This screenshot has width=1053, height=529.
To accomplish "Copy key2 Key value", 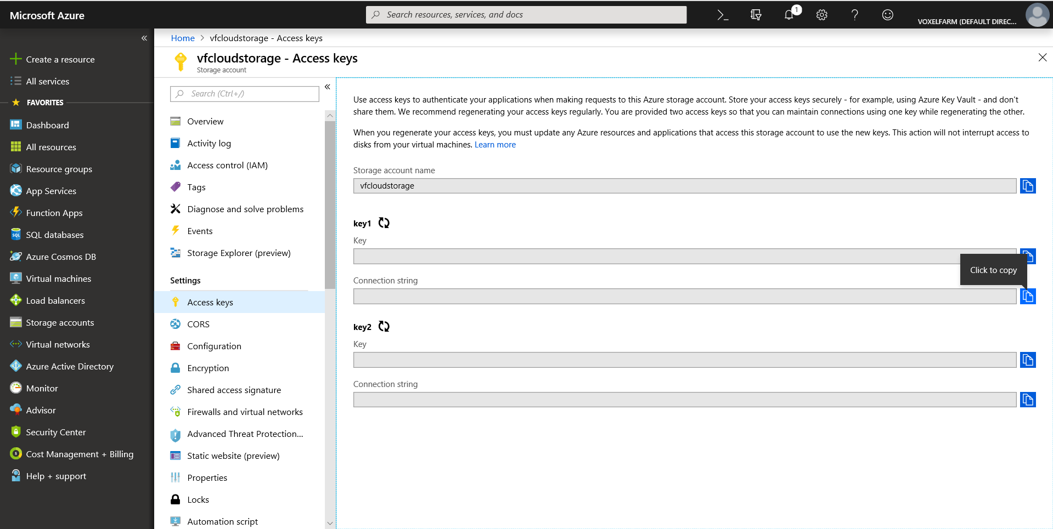I will (x=1028, y=360).
